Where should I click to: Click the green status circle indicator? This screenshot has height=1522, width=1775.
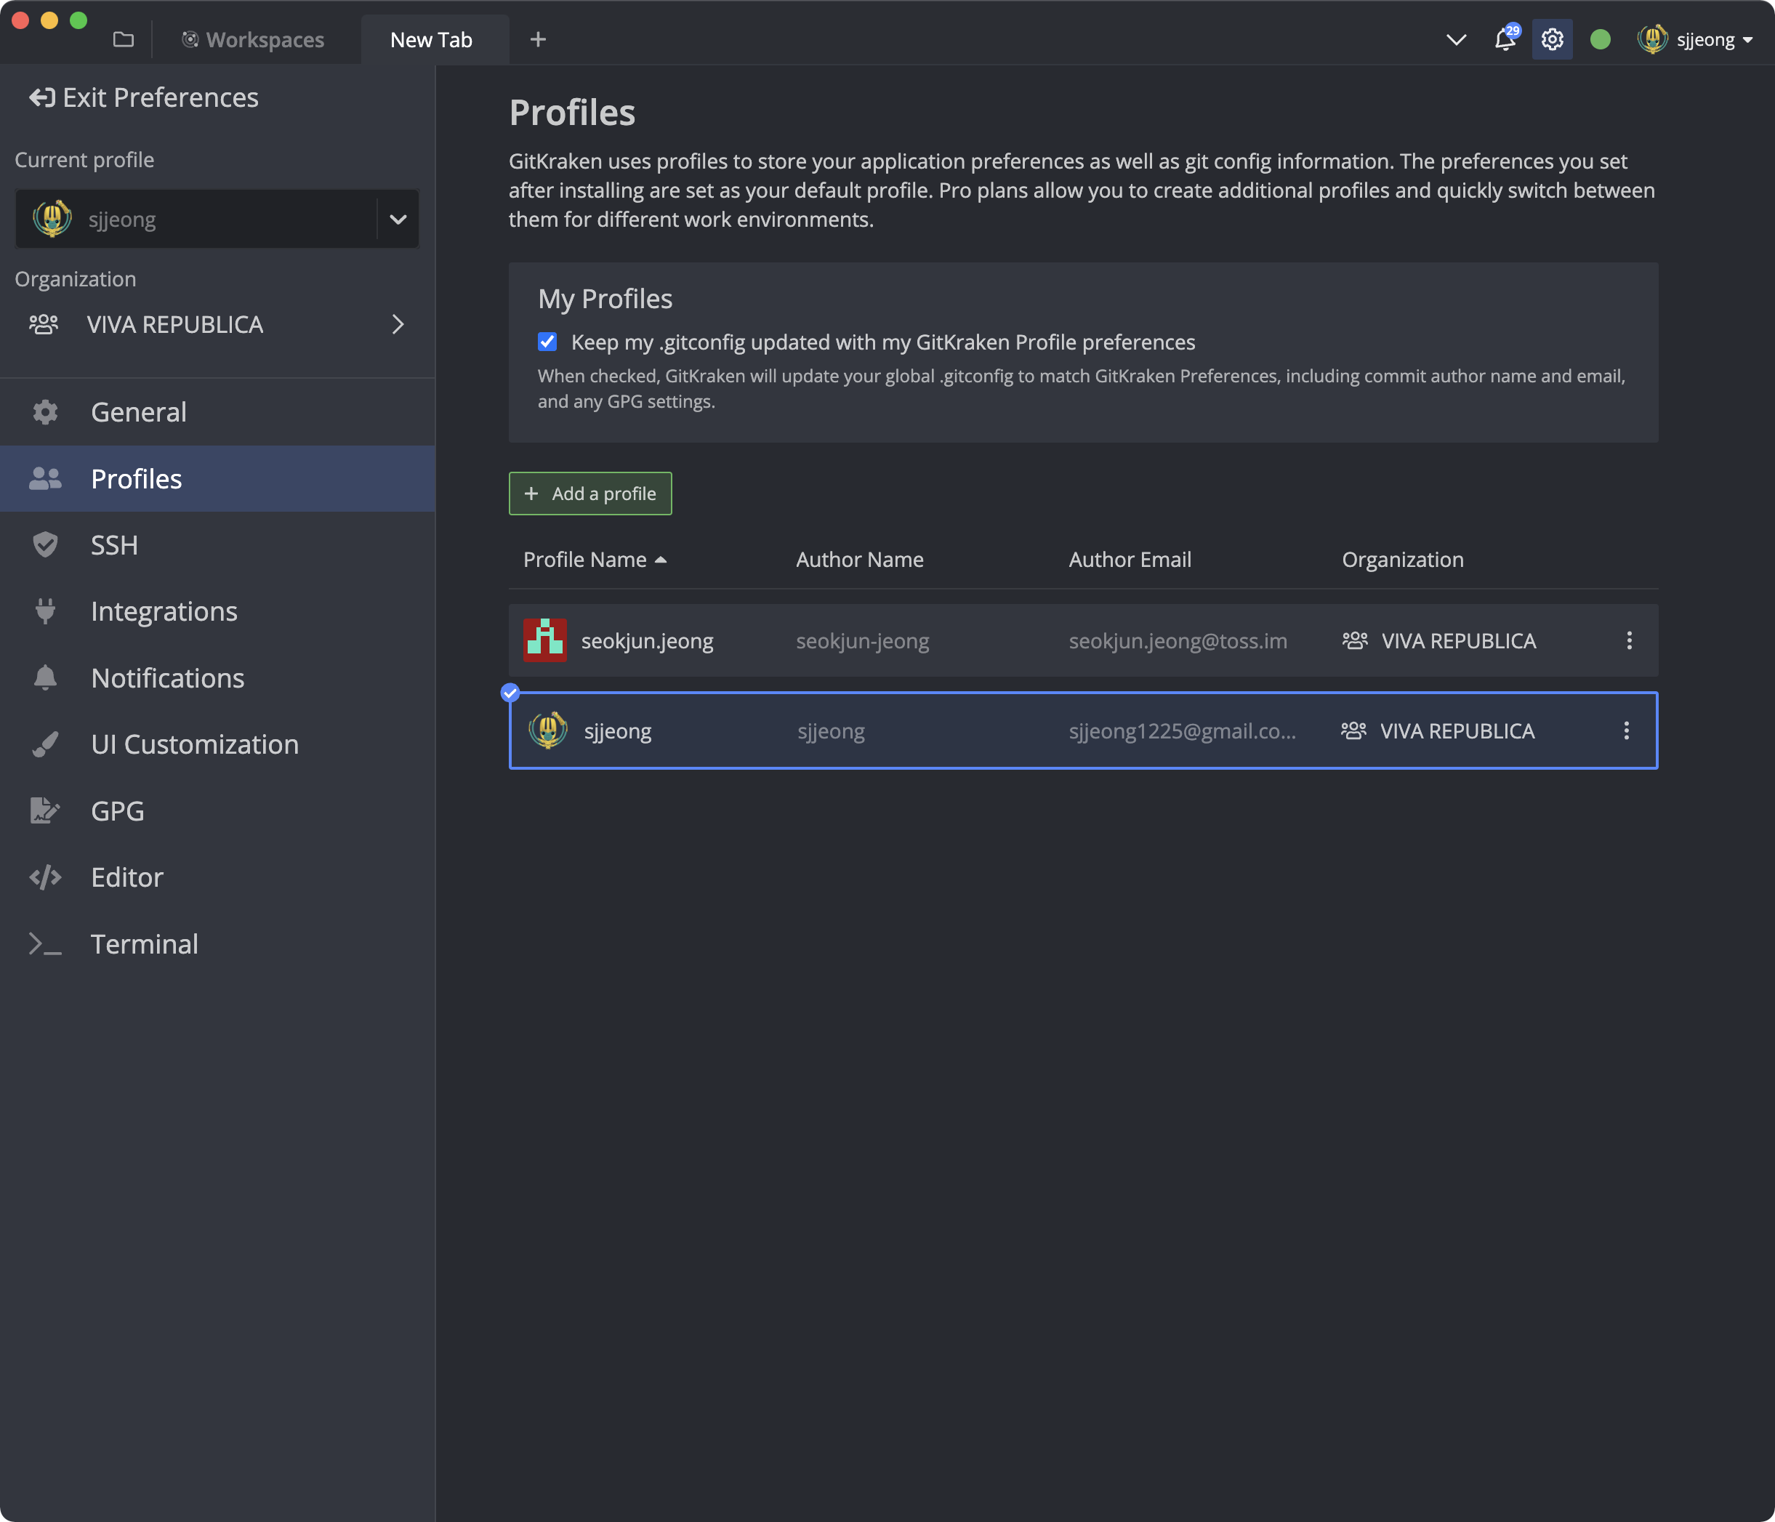click(1599, 39)
